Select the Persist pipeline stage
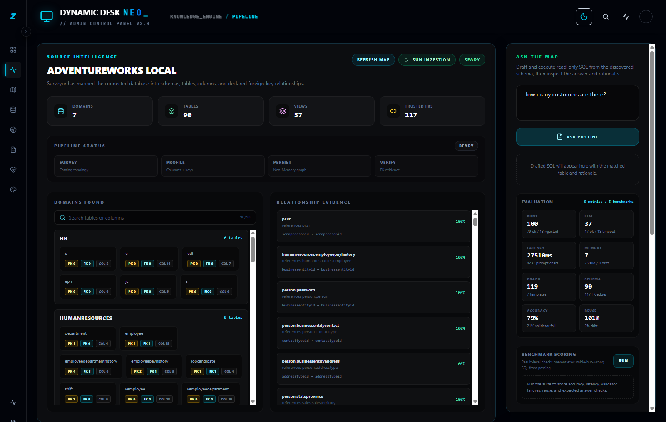Viewport: 666px width, 422px height. (319, 166)
